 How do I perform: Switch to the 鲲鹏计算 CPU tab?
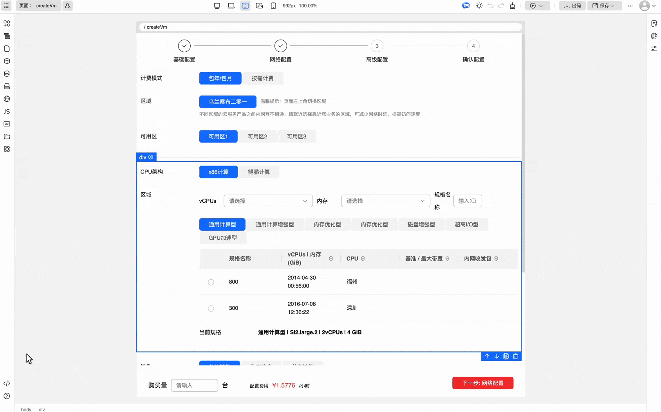[x=259, y=172]
